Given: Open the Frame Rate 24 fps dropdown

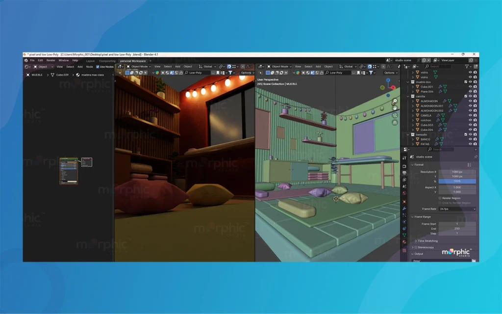Looking at the screenshot, I should pos(457,209).
